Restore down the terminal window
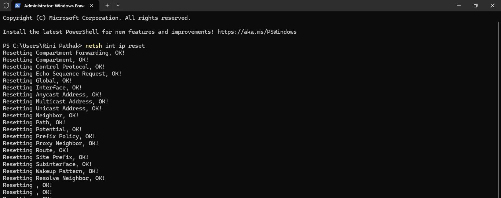This screenshot has width=501, height=198. click(x=476, y=5)
